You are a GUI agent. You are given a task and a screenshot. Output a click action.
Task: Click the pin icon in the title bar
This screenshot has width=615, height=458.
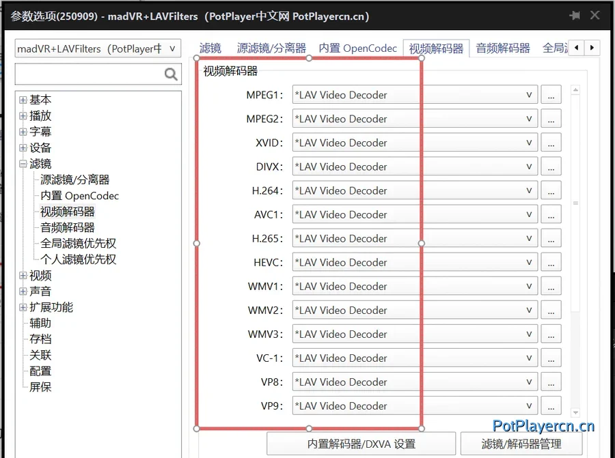pos(575,15)
